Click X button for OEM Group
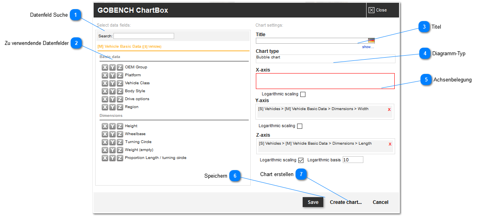The height and width of the screenshot is (217, 478). pos(105,67)
